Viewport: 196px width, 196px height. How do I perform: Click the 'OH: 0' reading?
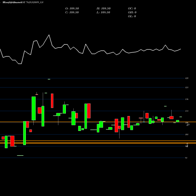(x=132, y=13)
